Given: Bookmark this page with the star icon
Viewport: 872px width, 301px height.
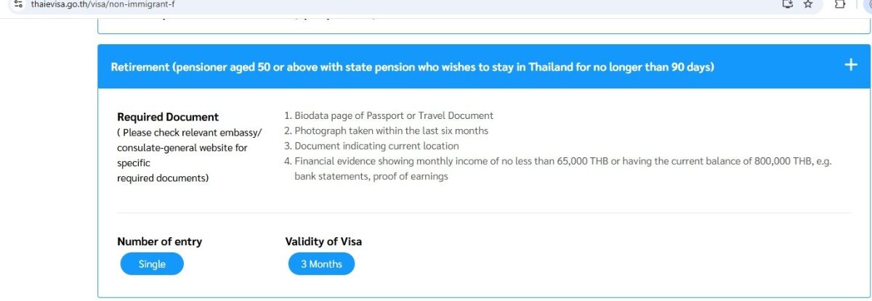Looking at the screenshot, I should coord(807,4).
